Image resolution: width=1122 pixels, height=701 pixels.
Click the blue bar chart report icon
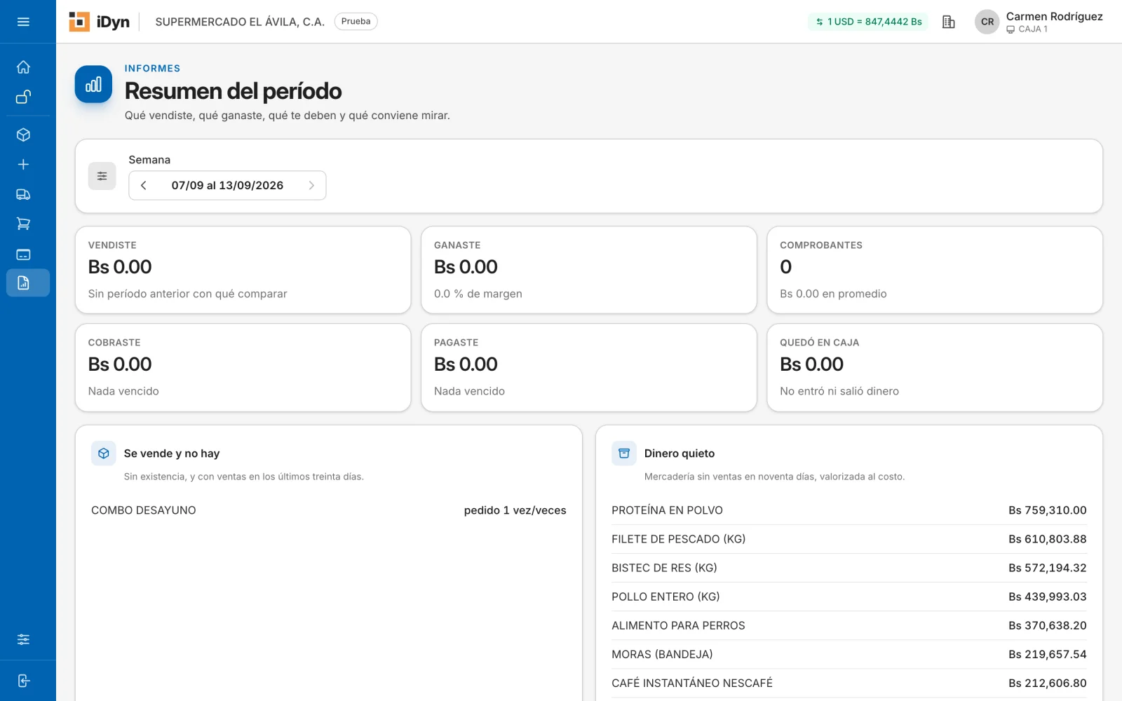pos(93,85)
